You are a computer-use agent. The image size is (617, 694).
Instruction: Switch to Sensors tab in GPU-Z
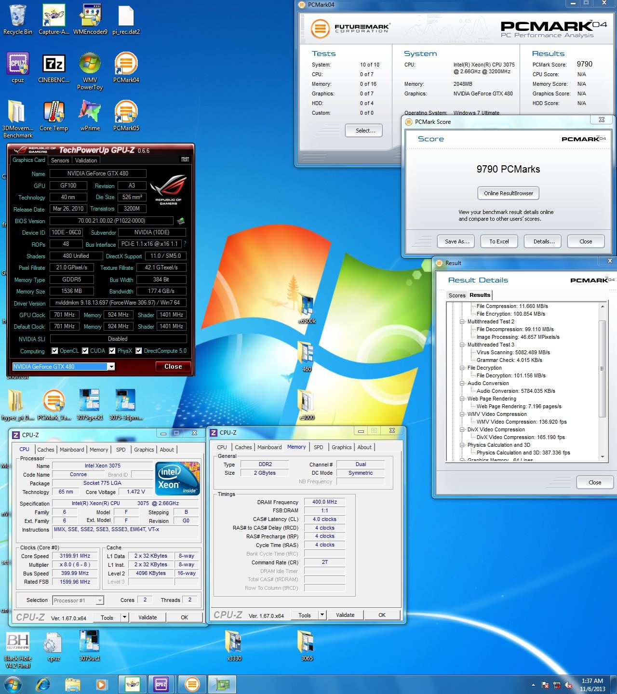(x=60, y=160)
